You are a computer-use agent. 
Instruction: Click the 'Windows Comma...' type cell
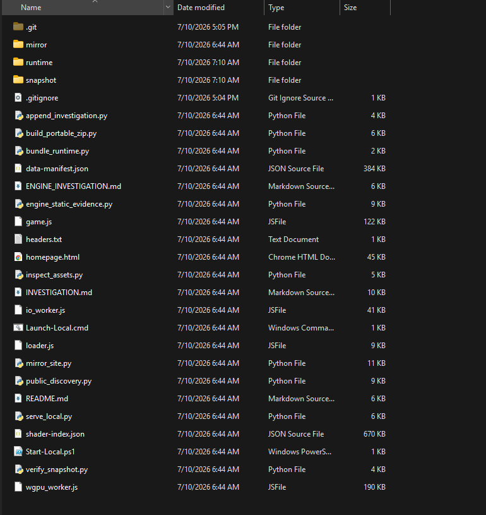click(301, 328)
